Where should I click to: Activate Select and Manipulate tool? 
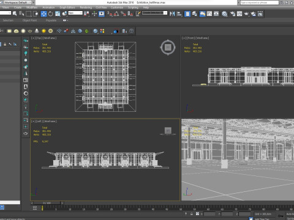coord(94,13)
